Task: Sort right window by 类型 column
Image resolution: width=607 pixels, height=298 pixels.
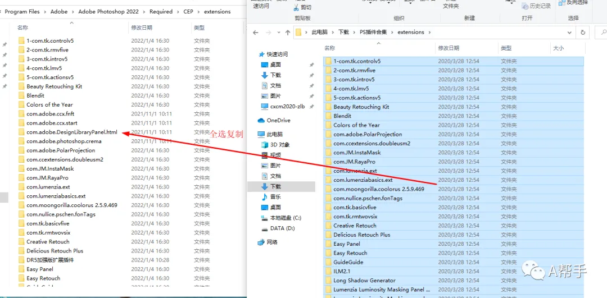Action: tap(506, 48)
